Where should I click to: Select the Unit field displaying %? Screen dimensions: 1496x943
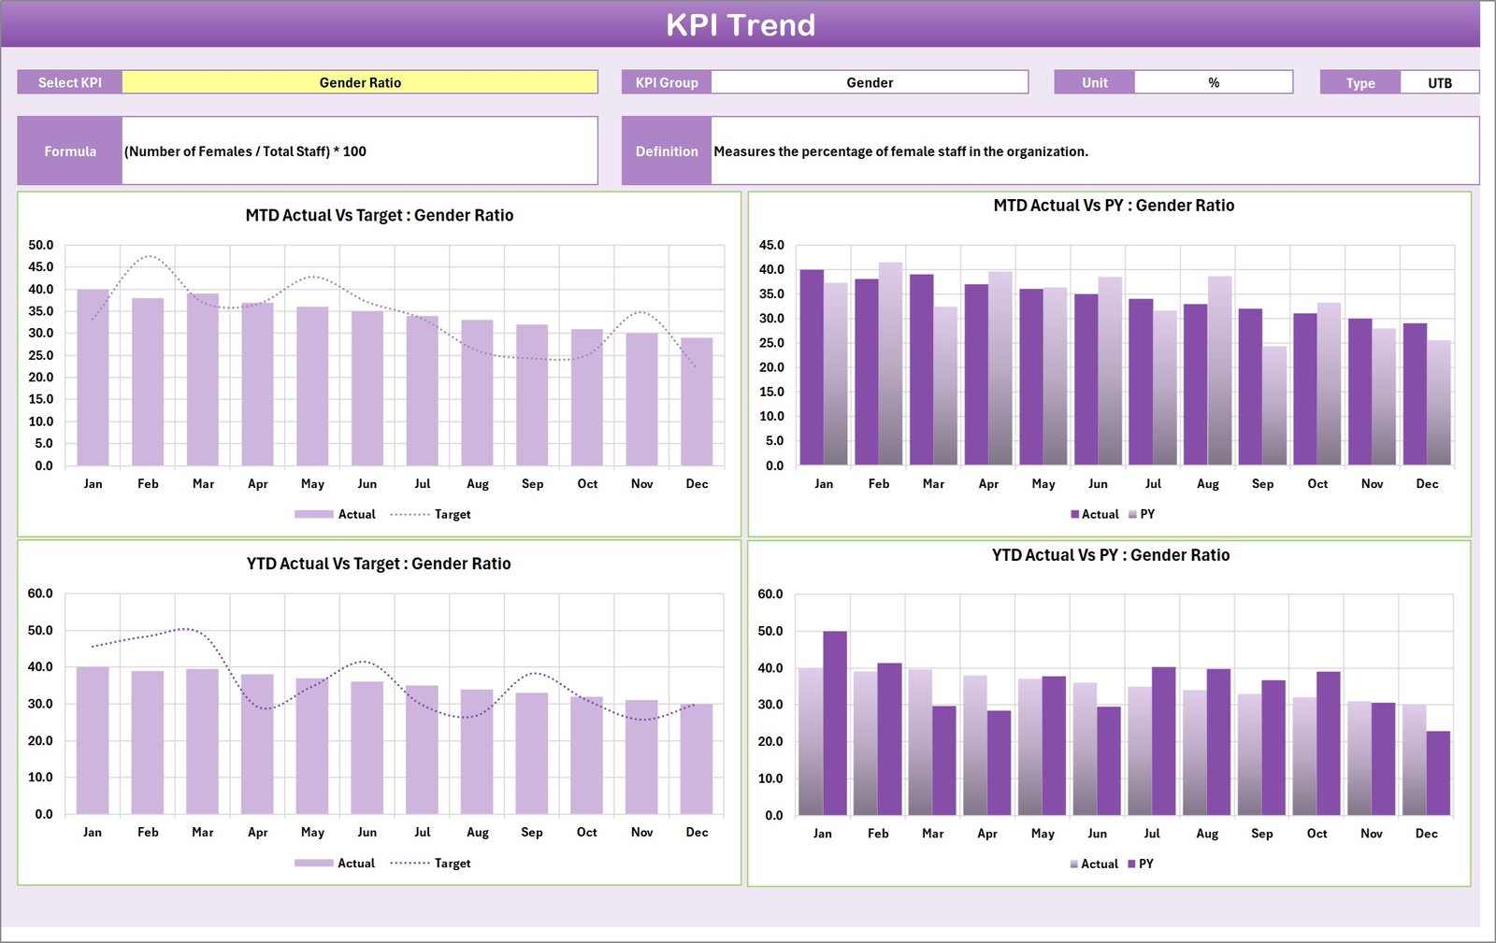pyautogui.click(x=1213, y=82)
